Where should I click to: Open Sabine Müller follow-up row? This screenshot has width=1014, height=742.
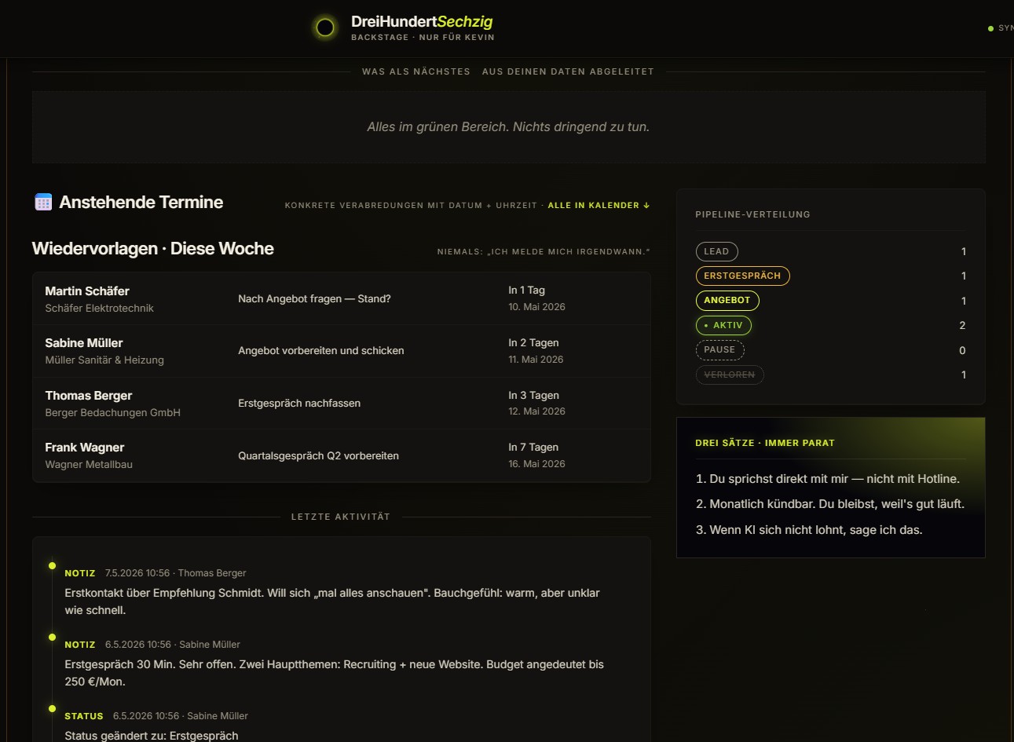click(342, 351)
